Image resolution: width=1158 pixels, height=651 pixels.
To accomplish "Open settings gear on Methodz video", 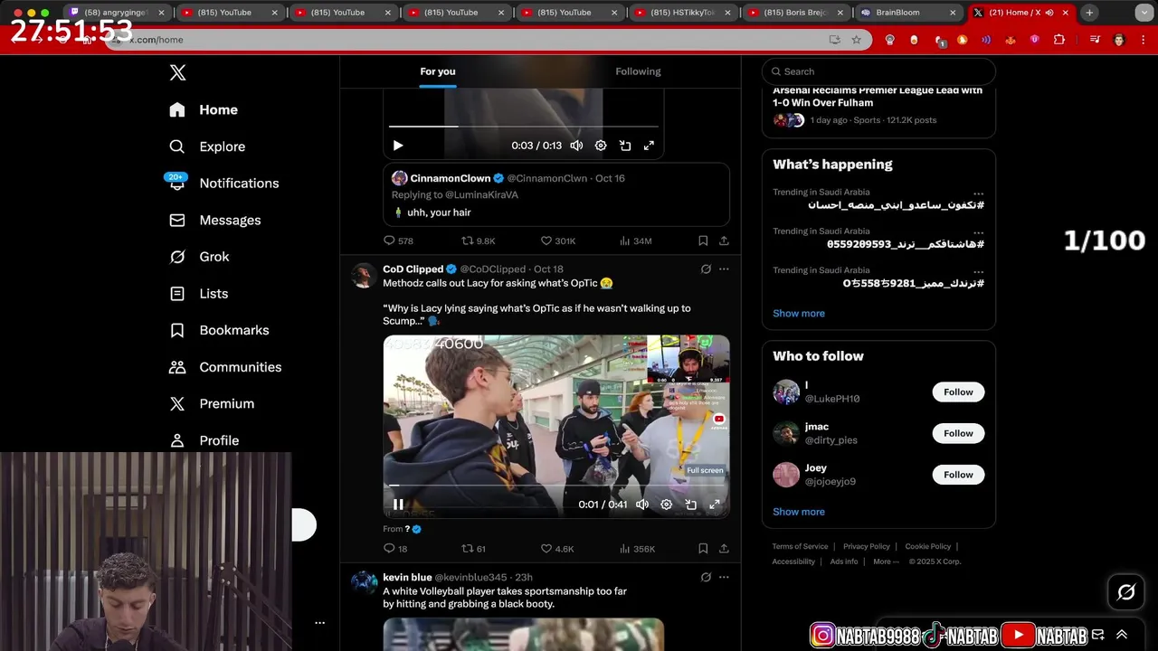I will tap(667, 505).
